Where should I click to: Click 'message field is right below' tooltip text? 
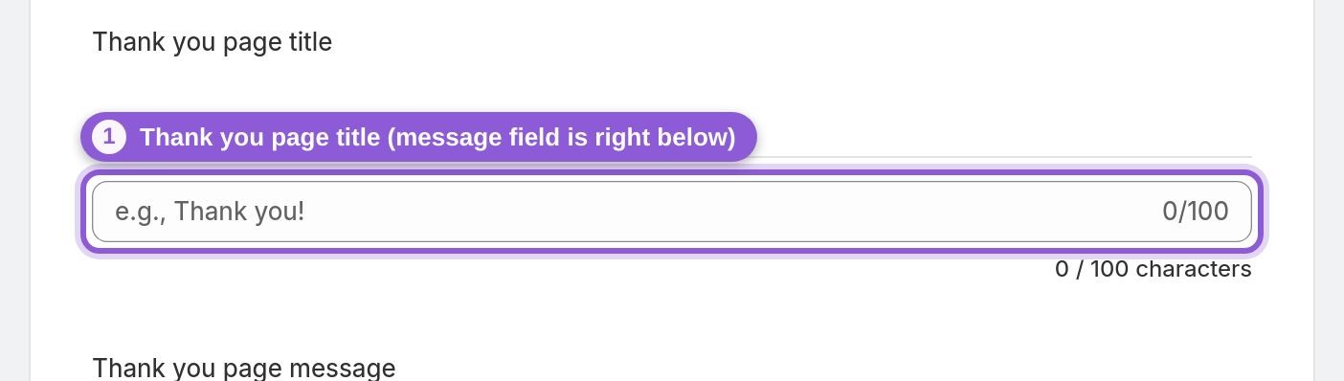pos(562,138)
